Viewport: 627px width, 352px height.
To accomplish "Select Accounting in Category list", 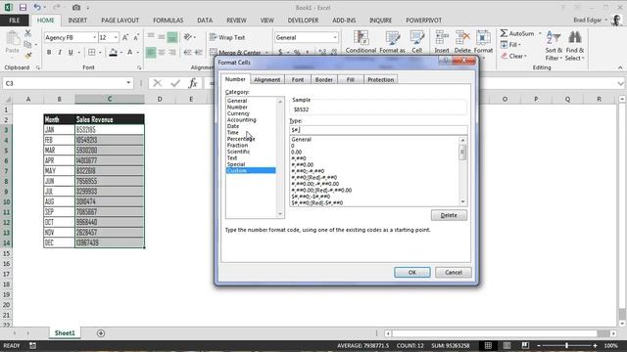I will click(x=242, y=119).
